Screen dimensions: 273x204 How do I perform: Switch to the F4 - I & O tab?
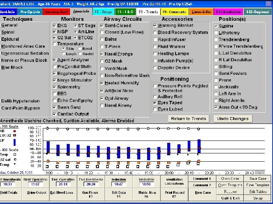coord(125,12)
